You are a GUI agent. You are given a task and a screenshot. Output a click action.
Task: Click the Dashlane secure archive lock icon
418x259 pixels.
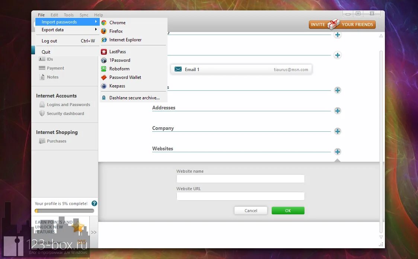click(x=104, y=98)
